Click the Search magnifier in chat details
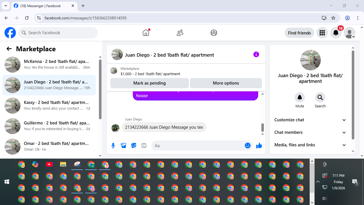Image resolution: width=364 pixels, height=205 pixels. pyautogui.click(x=320, y=97)
